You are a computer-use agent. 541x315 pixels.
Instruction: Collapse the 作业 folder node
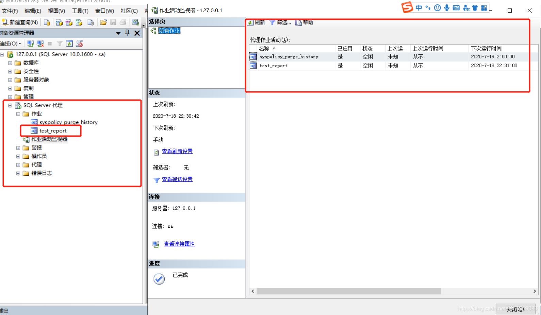(18, 114)
